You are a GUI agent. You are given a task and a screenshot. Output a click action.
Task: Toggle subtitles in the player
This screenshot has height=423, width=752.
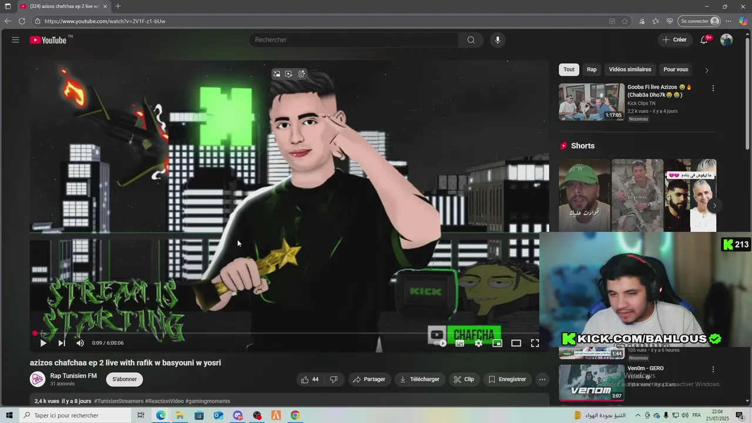pos(460,343)
